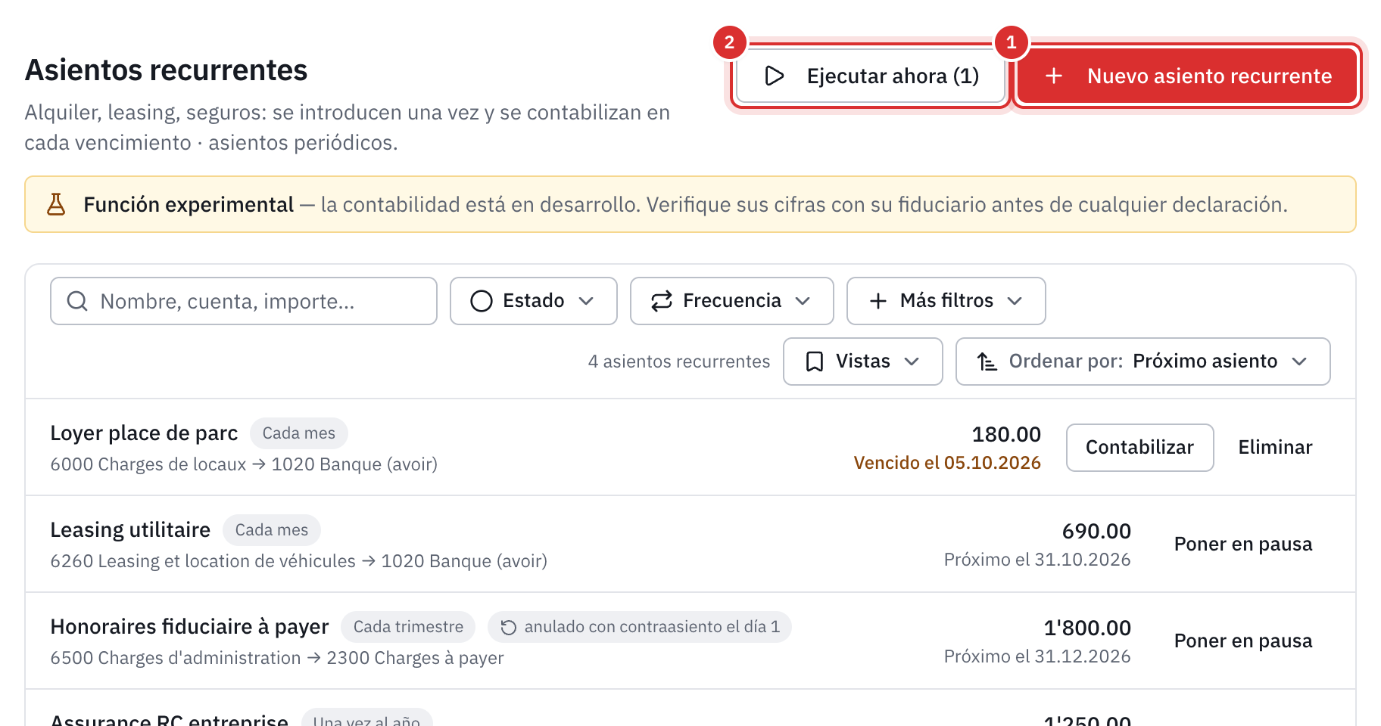Viewport: 1381px width, 726px height.
Task: Click the undo icon in contraasiento badge
Action: [x=509, y=627]
